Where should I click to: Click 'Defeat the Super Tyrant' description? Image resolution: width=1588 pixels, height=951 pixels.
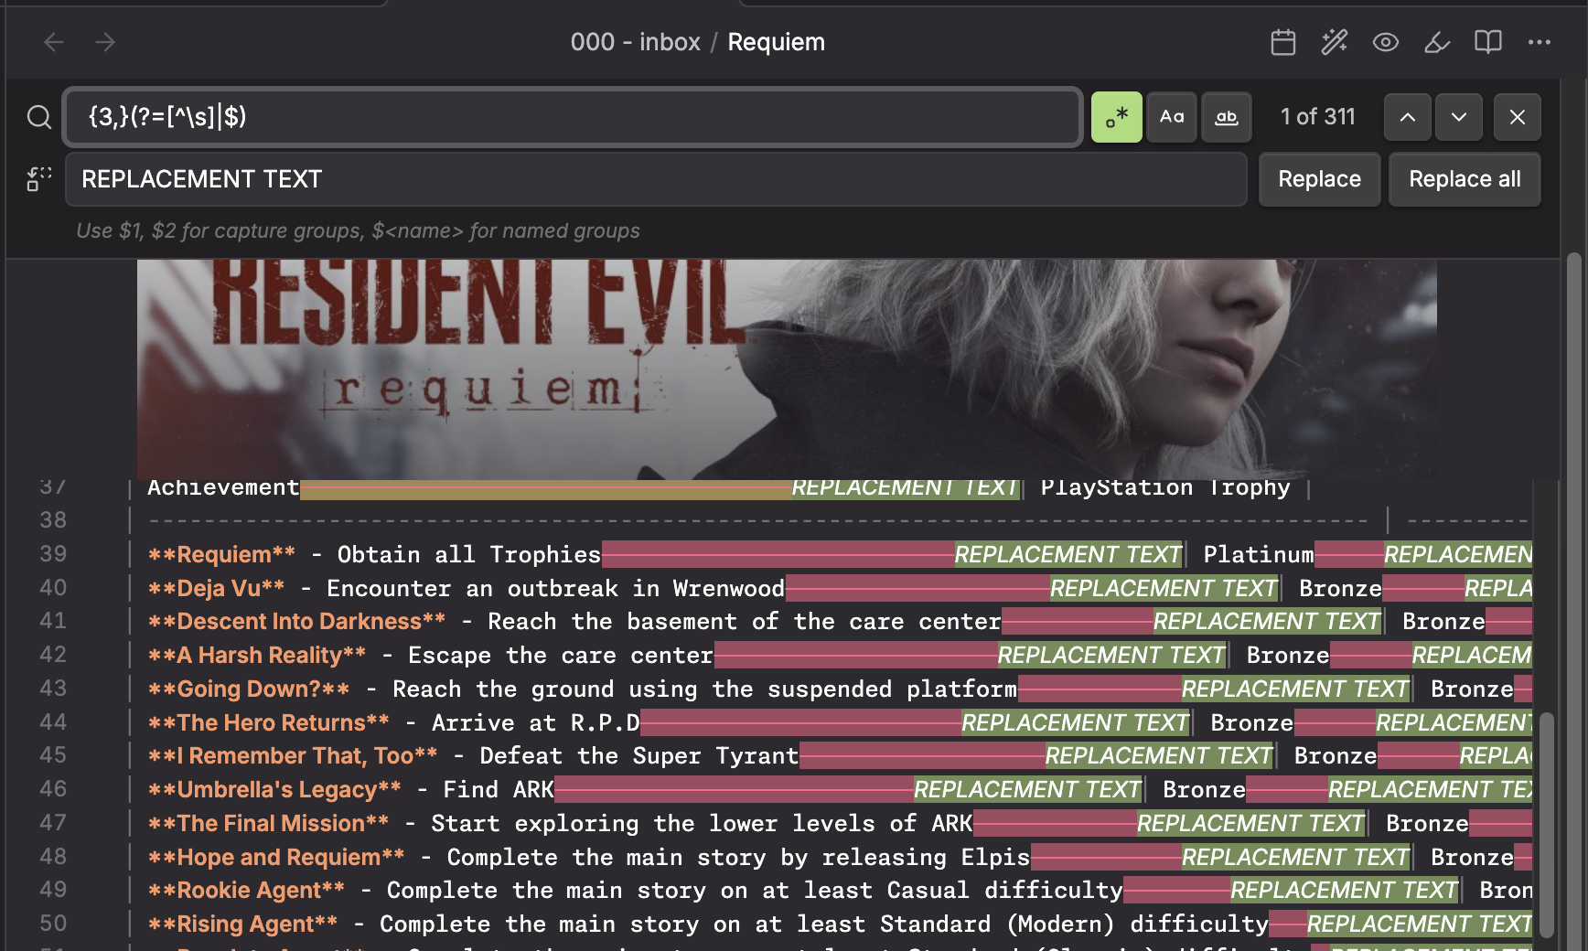(639, 756)
